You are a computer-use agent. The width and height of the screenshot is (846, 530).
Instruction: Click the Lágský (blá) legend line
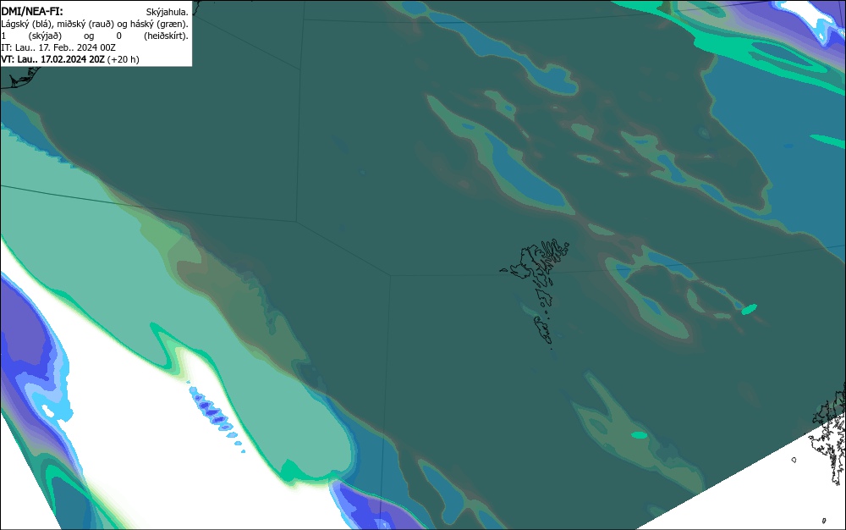95,24
